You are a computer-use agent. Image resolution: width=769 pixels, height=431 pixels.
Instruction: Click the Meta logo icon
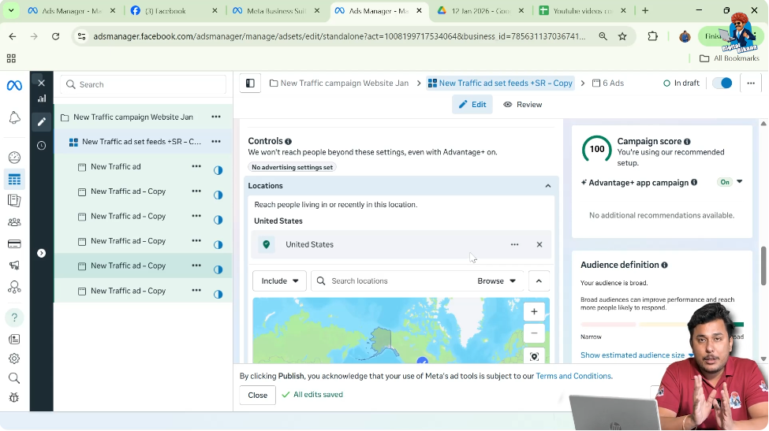pos(14,85)
